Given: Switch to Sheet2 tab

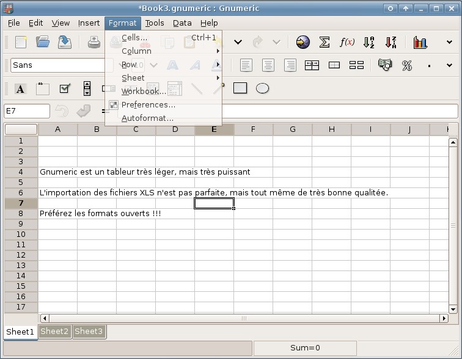Looking at the screenshot, I should (x=54, y=332).
